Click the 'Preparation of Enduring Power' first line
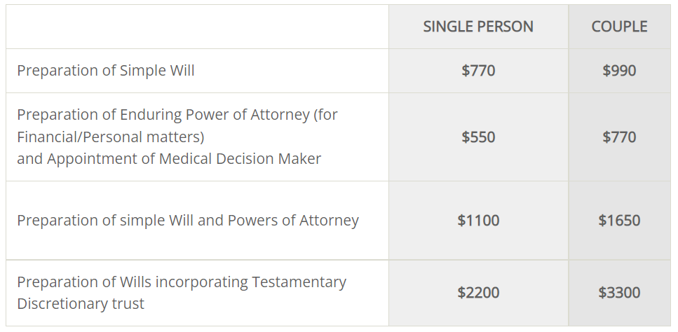Image resolution: width=678 pixels, height=332 pixels. (x=177, y=115)
